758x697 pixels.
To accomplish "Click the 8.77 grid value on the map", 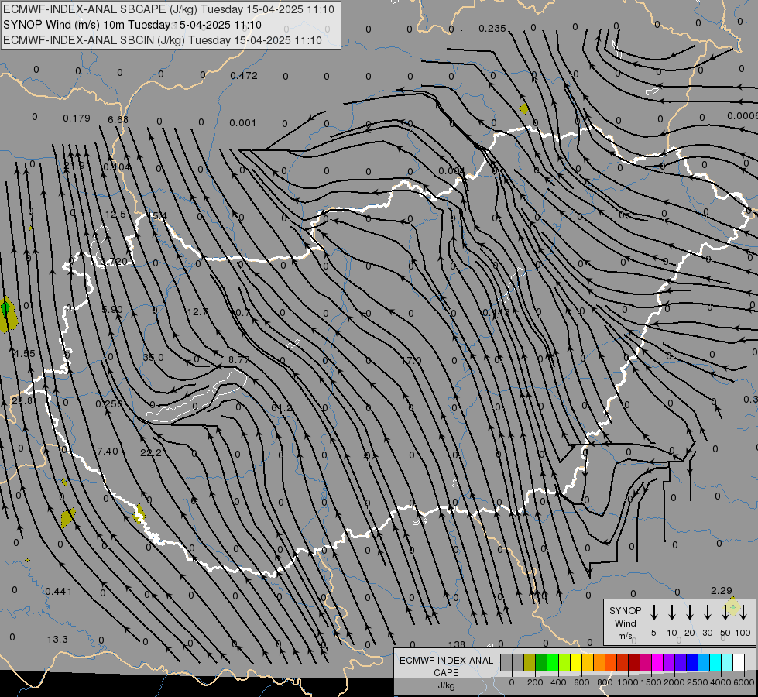I will click(x=238, y=360).
